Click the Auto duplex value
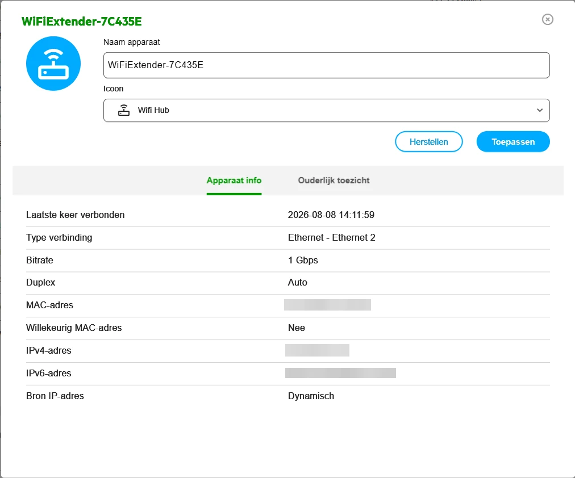 pos(297,282)
